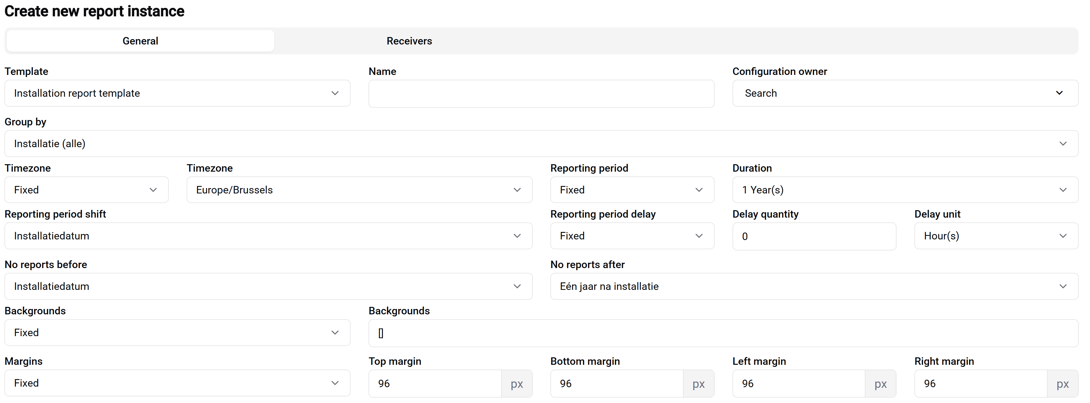Image resolution: width=1090 pixels, height=403 pixels.
Task: Expand the Group by dropdown
Action: [x=541, y=144]
